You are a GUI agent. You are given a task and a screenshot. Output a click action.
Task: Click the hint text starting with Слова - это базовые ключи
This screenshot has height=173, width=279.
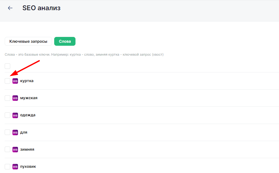(84, 55)
